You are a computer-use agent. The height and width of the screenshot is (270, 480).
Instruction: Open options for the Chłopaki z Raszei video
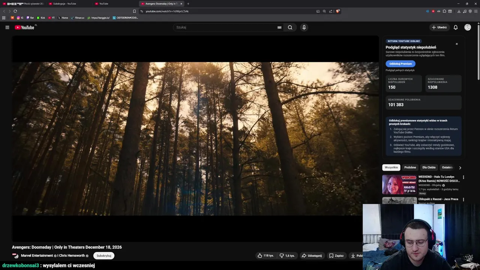click(463, 199)
